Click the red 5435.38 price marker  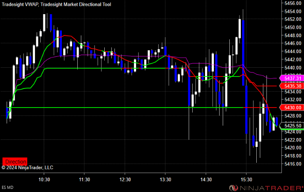coord(291,86)
